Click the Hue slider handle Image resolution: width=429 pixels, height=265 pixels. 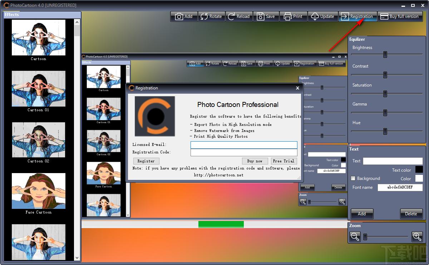pyautogui.click(x=385, y=131)
